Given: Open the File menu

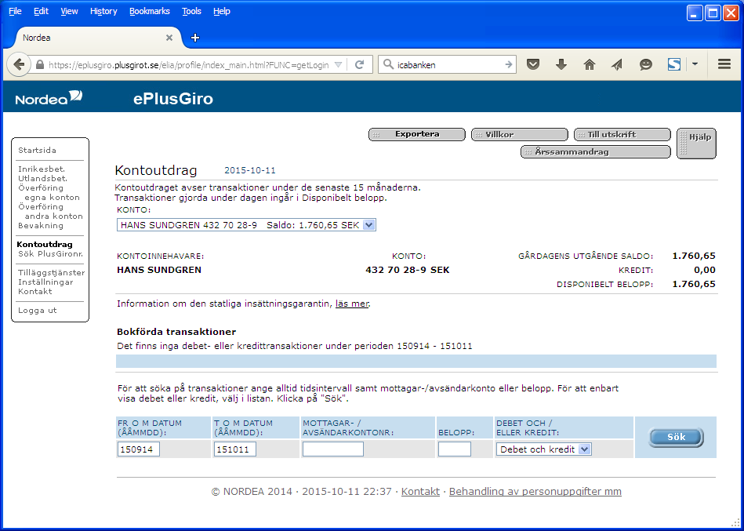Looking at the screenshot, I should [x=15, y=11].
